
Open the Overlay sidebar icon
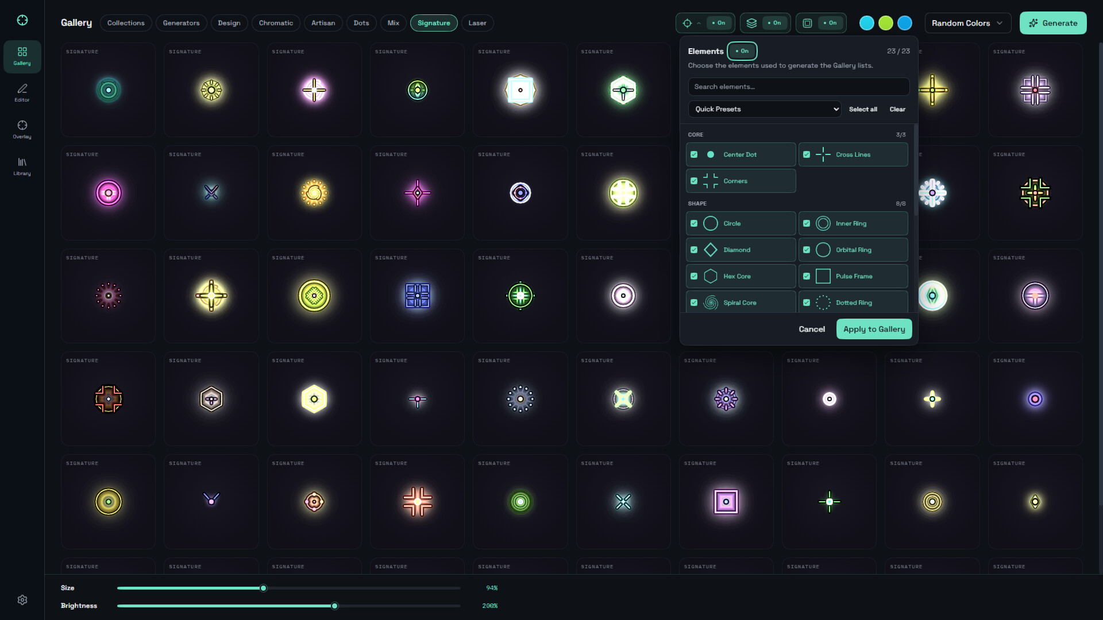click(22, 130)
